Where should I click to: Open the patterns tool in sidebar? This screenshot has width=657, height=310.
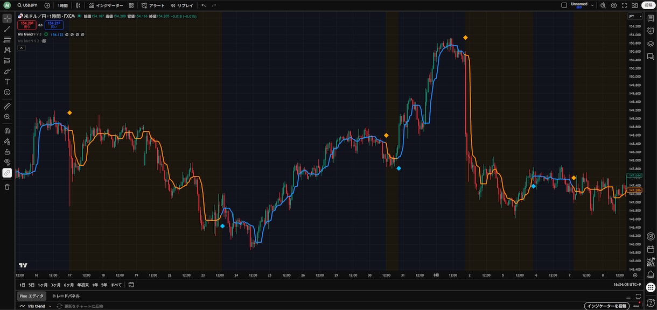coord(7,50)
